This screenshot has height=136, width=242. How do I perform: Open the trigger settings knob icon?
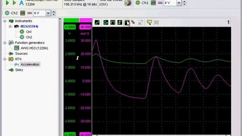point(128,3)
